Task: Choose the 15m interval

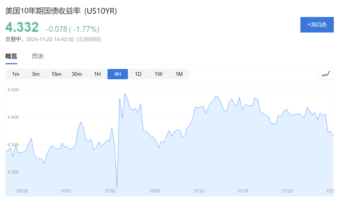Action: [56, 74]
